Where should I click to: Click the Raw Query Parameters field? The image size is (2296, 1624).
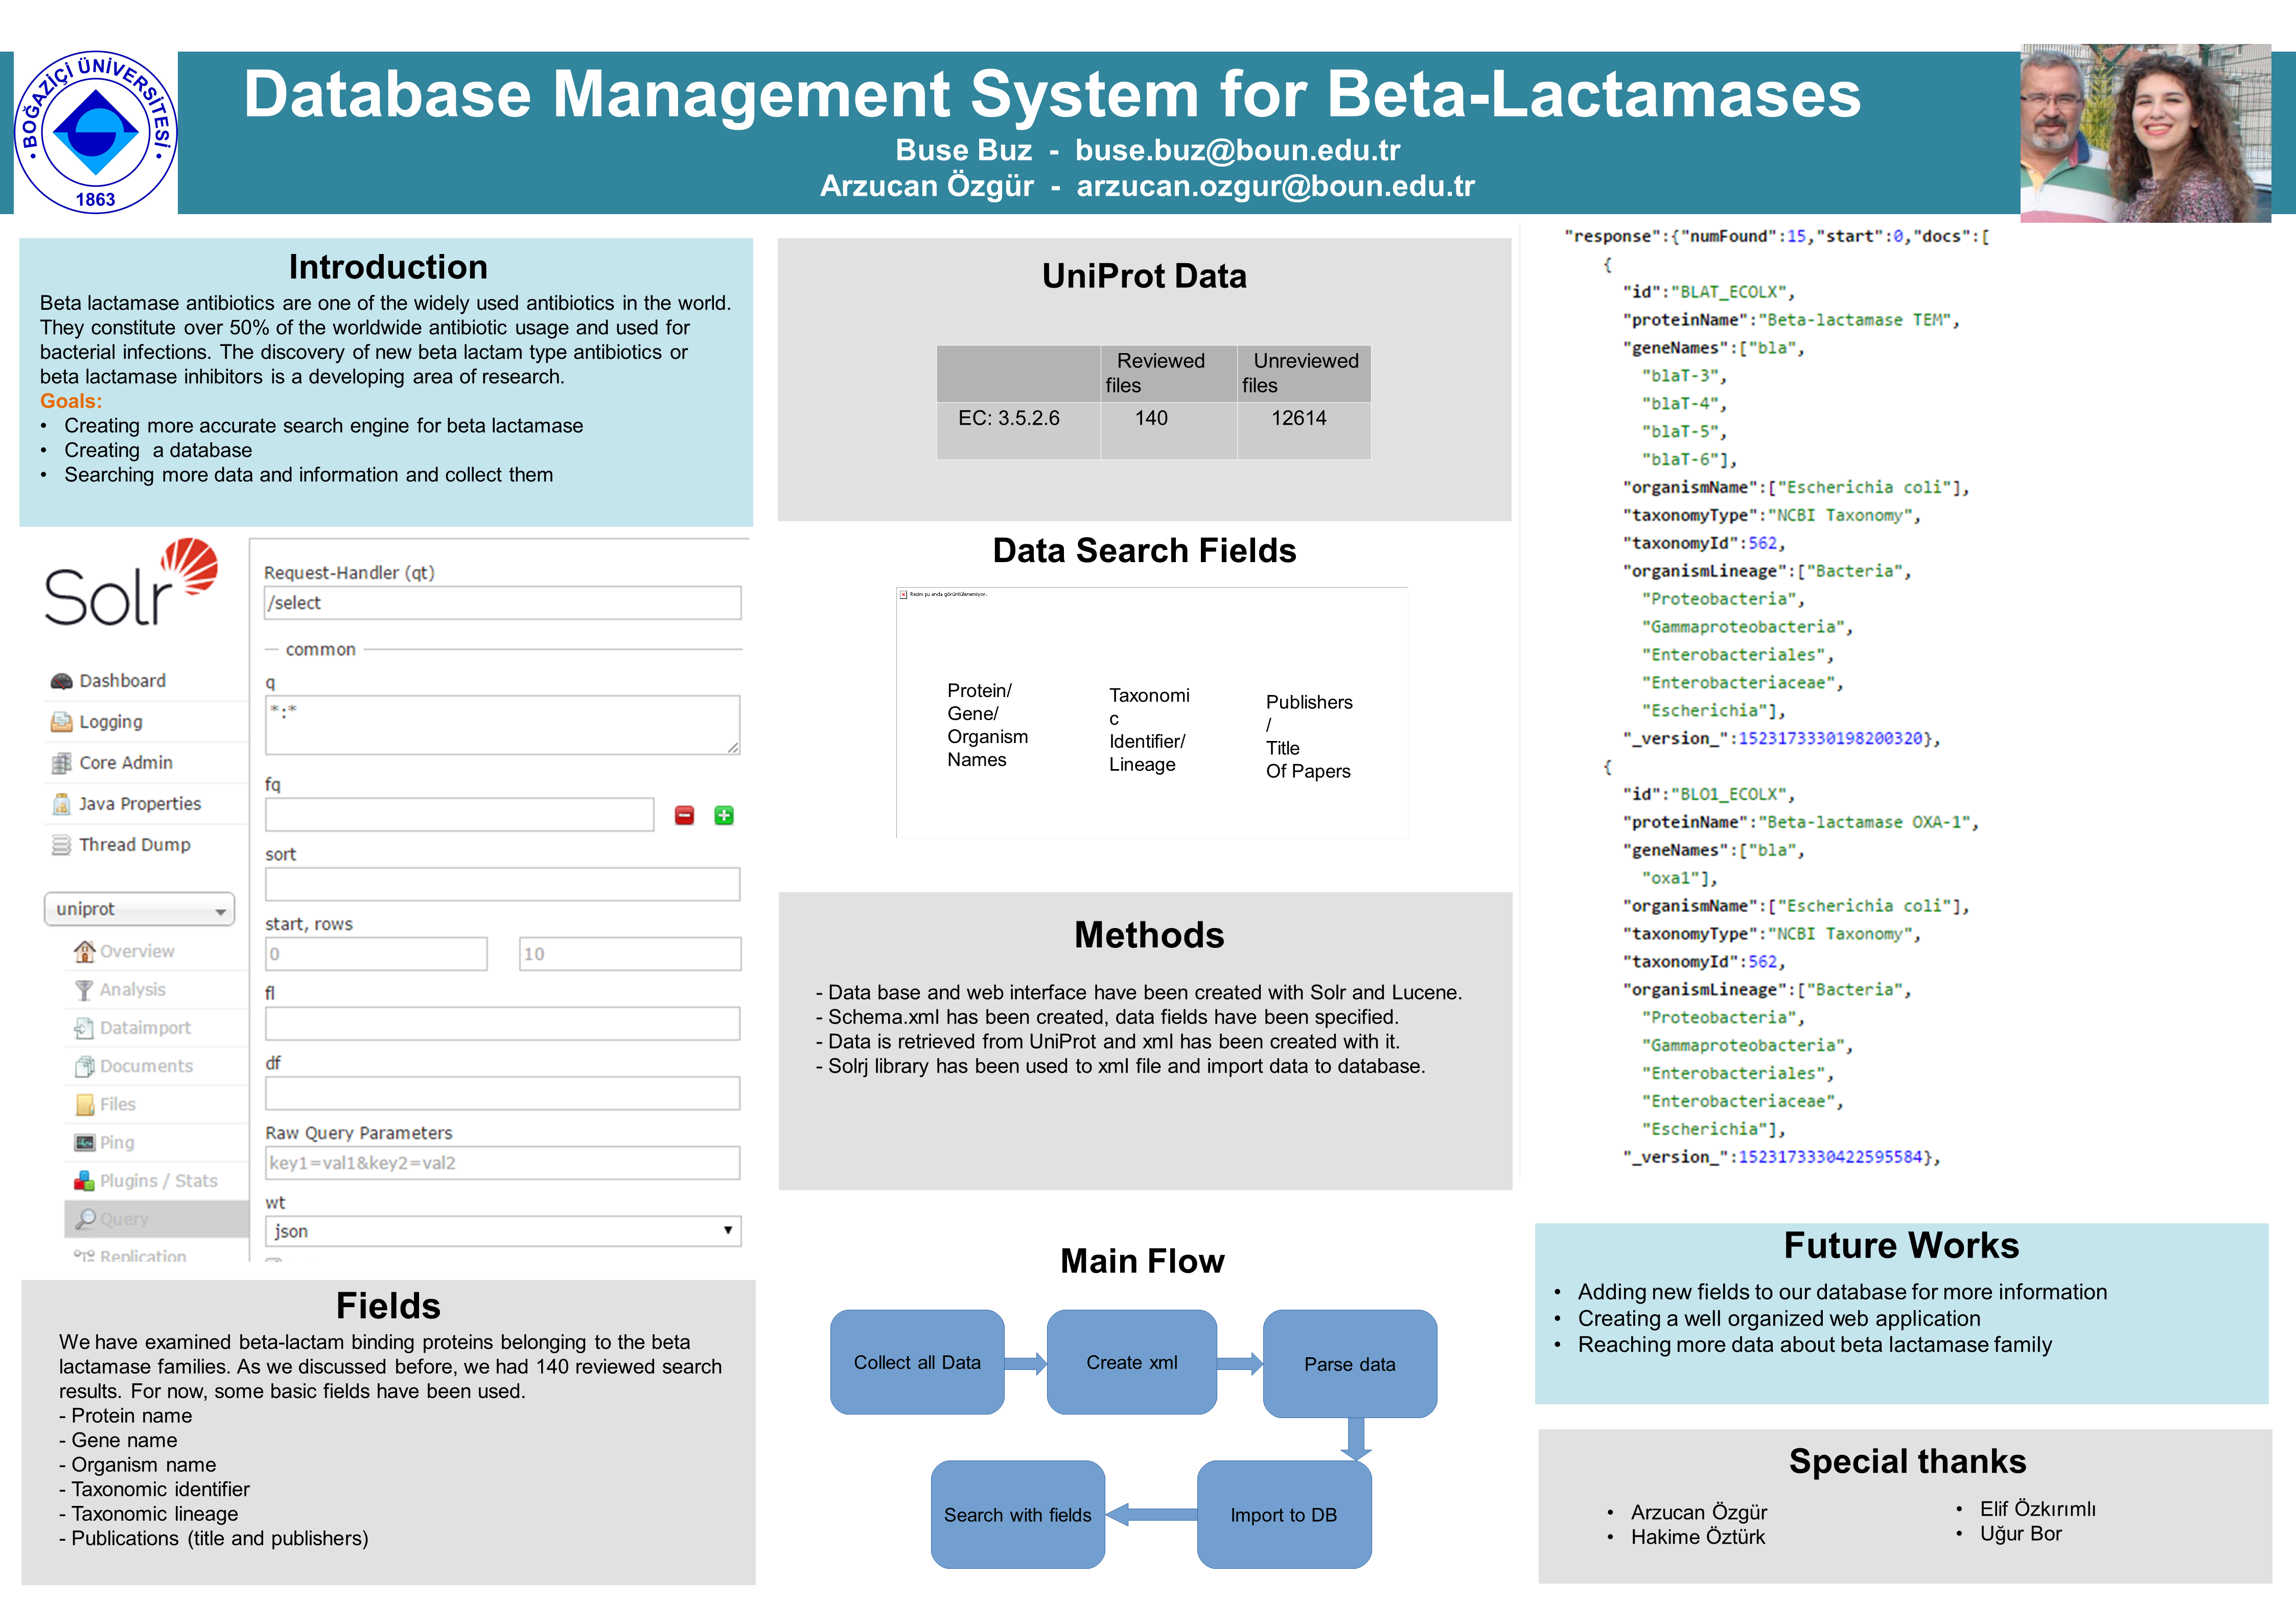point(502,1163)
